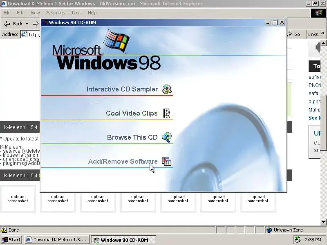Viewport: 327px width, 245px height.
Task: Click the '* Update to latest' text line
Action: click(x=19, y=139)
